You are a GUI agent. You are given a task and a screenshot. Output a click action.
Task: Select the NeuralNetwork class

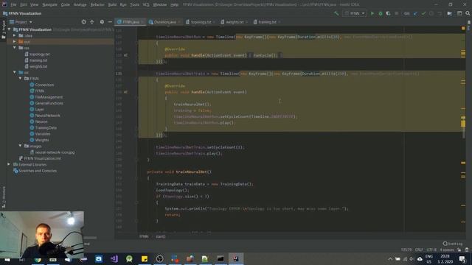coord(47,116)
